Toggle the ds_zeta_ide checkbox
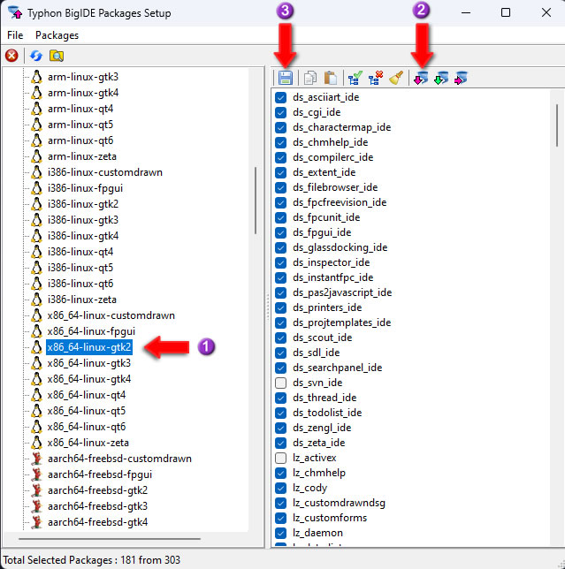This screenshot has width=565, height=569. tap(281, 443)
